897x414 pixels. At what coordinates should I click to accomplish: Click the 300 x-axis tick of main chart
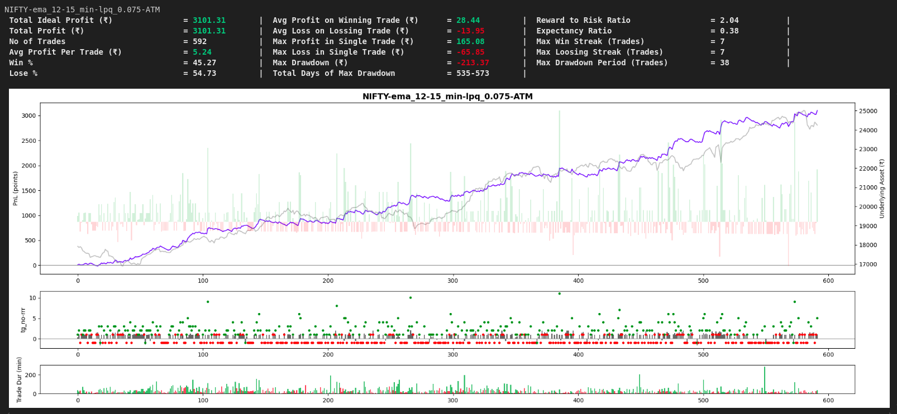(x=453, y=281)
